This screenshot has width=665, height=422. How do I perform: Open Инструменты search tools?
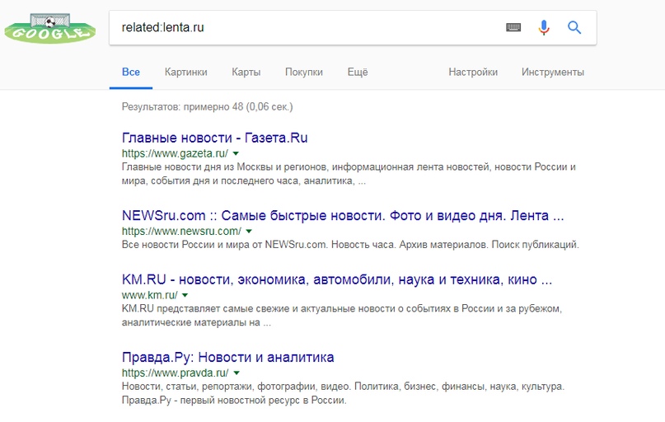point(552,72)
